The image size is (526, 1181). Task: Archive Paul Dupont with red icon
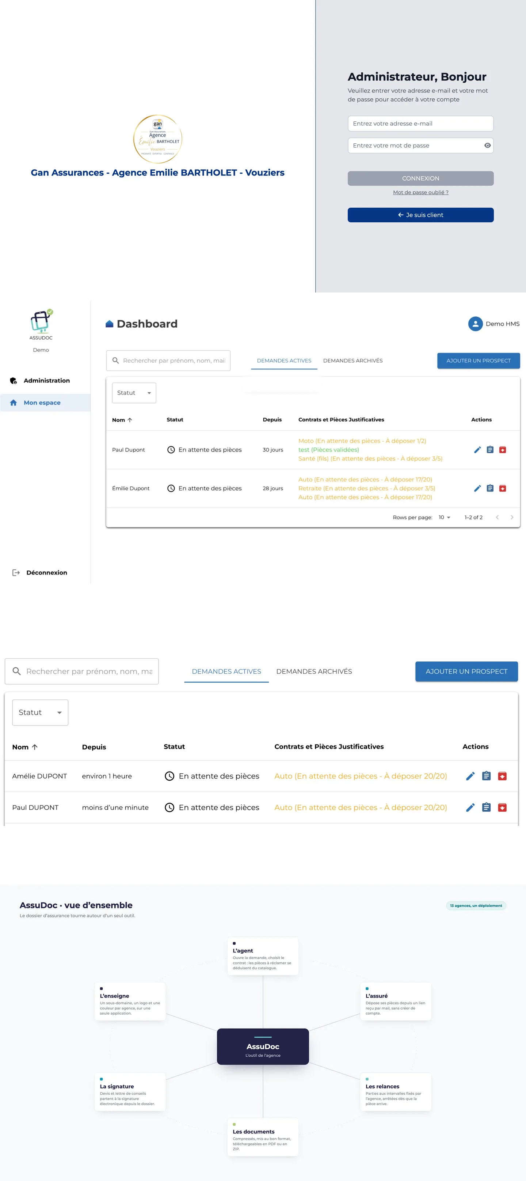[503, 450]
